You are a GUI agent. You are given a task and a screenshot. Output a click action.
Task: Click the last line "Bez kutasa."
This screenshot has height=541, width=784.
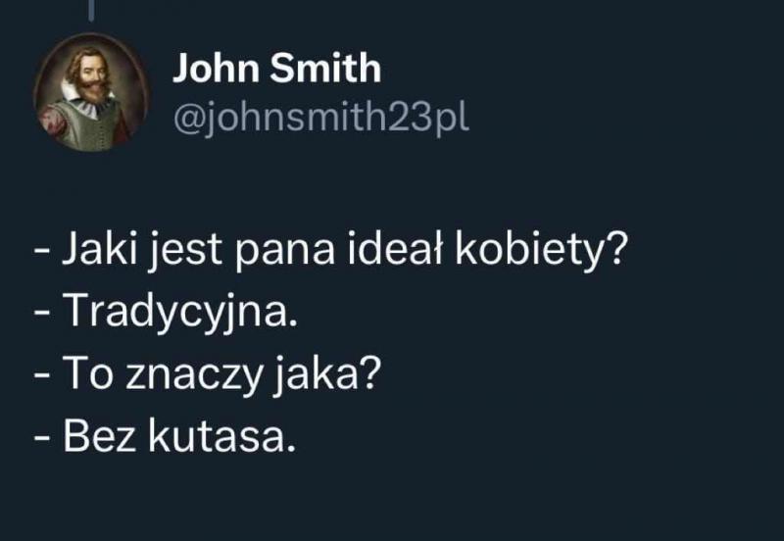[165, 436]
